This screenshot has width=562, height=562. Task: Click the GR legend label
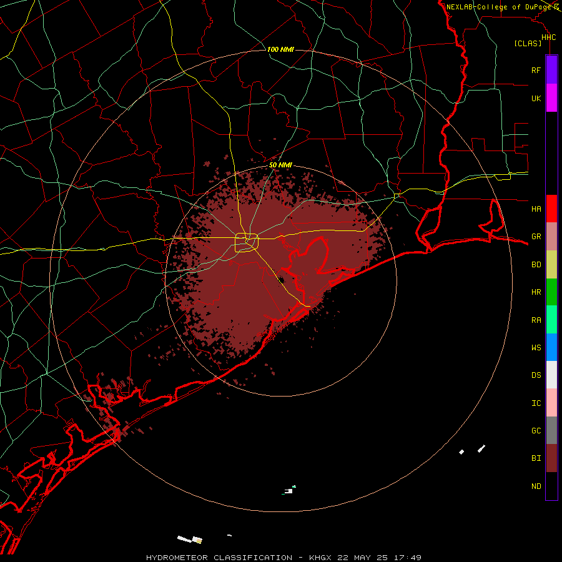[536, 237]
